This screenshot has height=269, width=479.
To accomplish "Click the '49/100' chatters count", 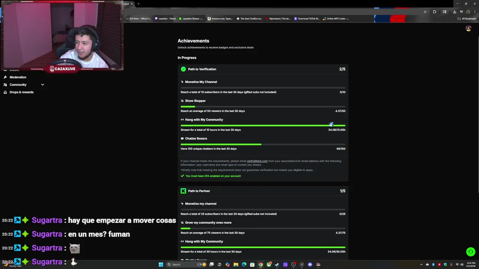I will [x=341, y=149].
